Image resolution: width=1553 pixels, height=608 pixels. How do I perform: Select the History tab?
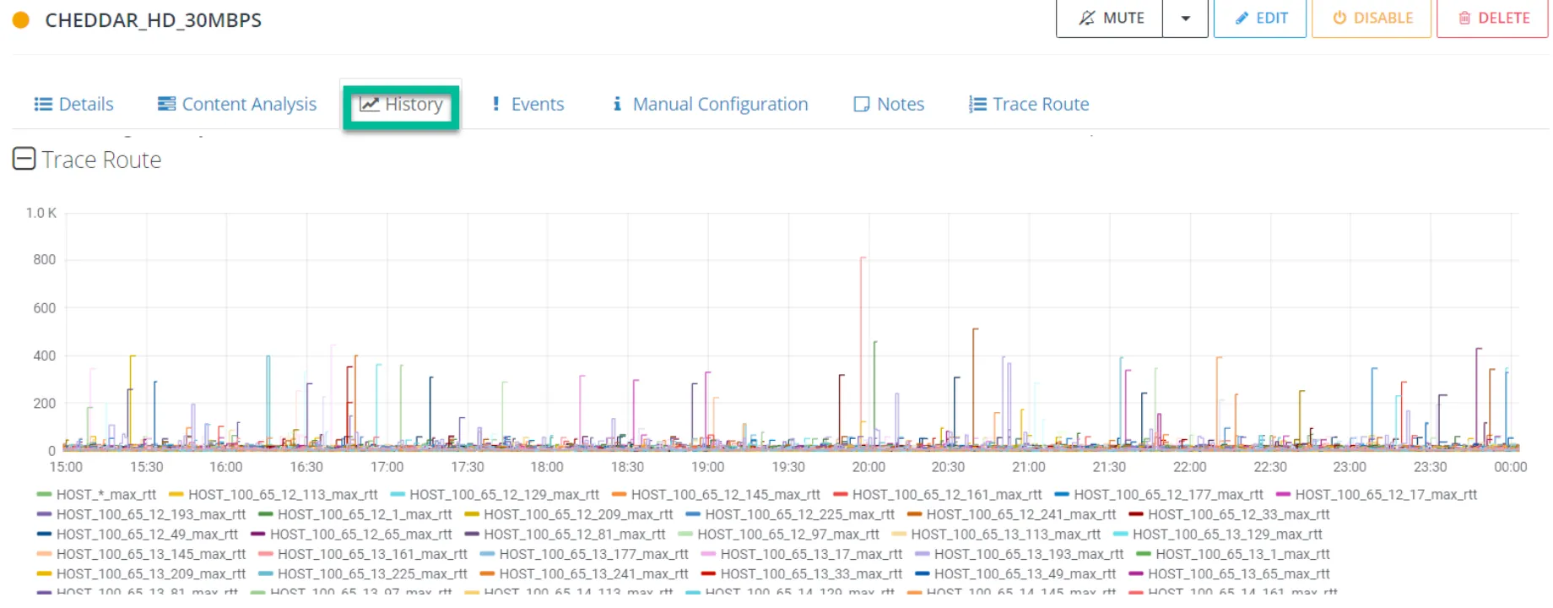pos(401,104)
